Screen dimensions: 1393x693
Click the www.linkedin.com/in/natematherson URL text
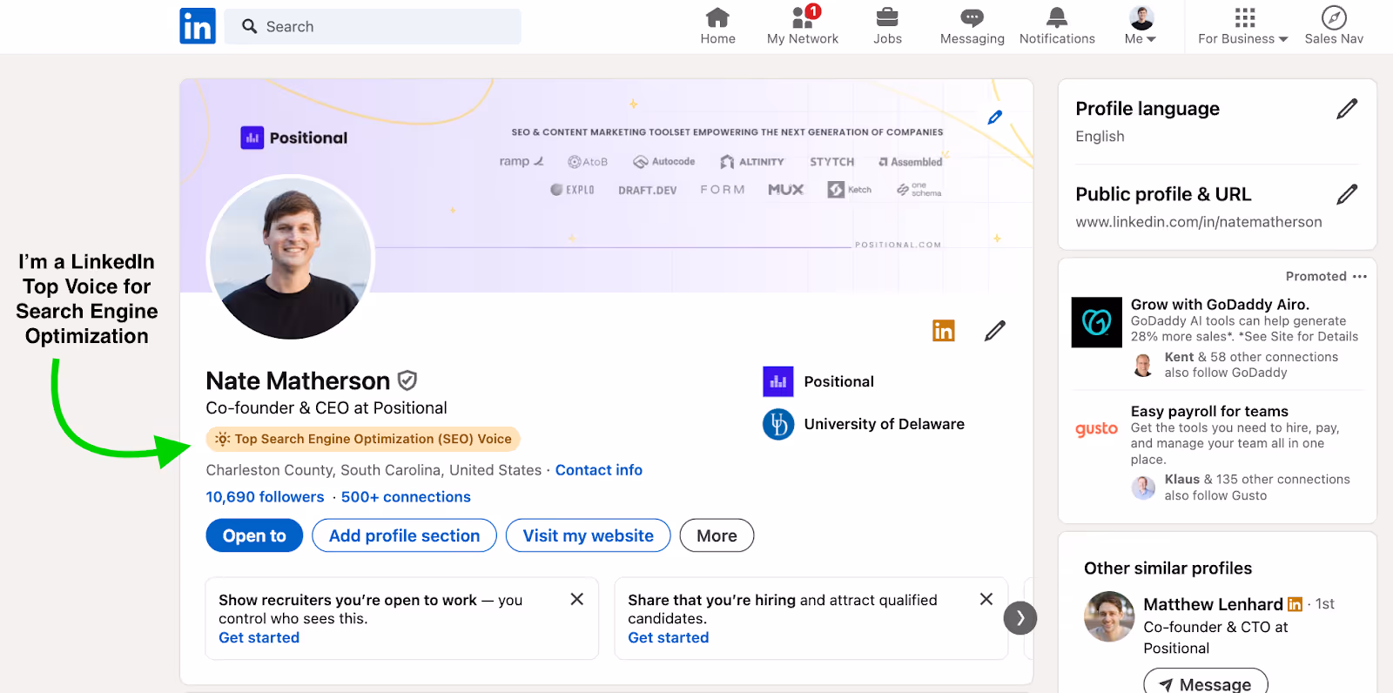(1199, 222)
